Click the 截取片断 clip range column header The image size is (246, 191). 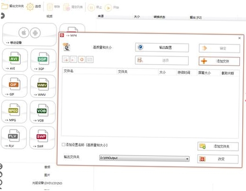(228, 73)
